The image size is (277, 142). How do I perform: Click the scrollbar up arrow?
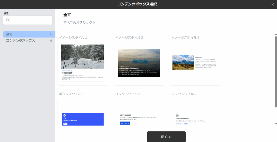(x=276, y=34)
